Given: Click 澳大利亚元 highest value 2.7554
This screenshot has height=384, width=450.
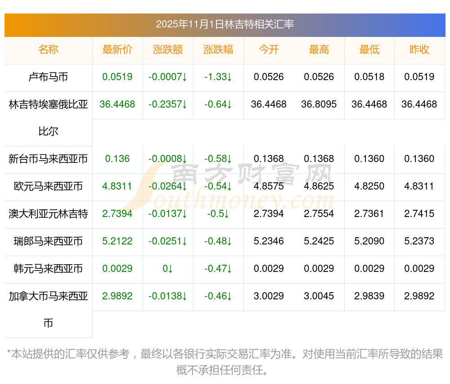Looking at the screenshot, I should [319, 214].
